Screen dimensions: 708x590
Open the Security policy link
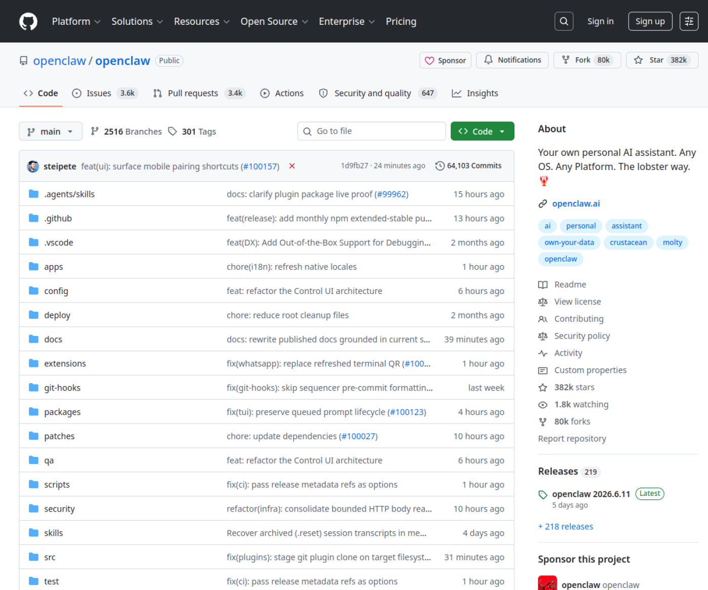582,336
